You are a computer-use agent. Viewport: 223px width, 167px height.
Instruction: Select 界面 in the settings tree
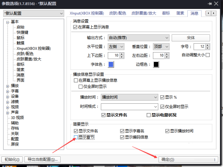click(21, 80)
